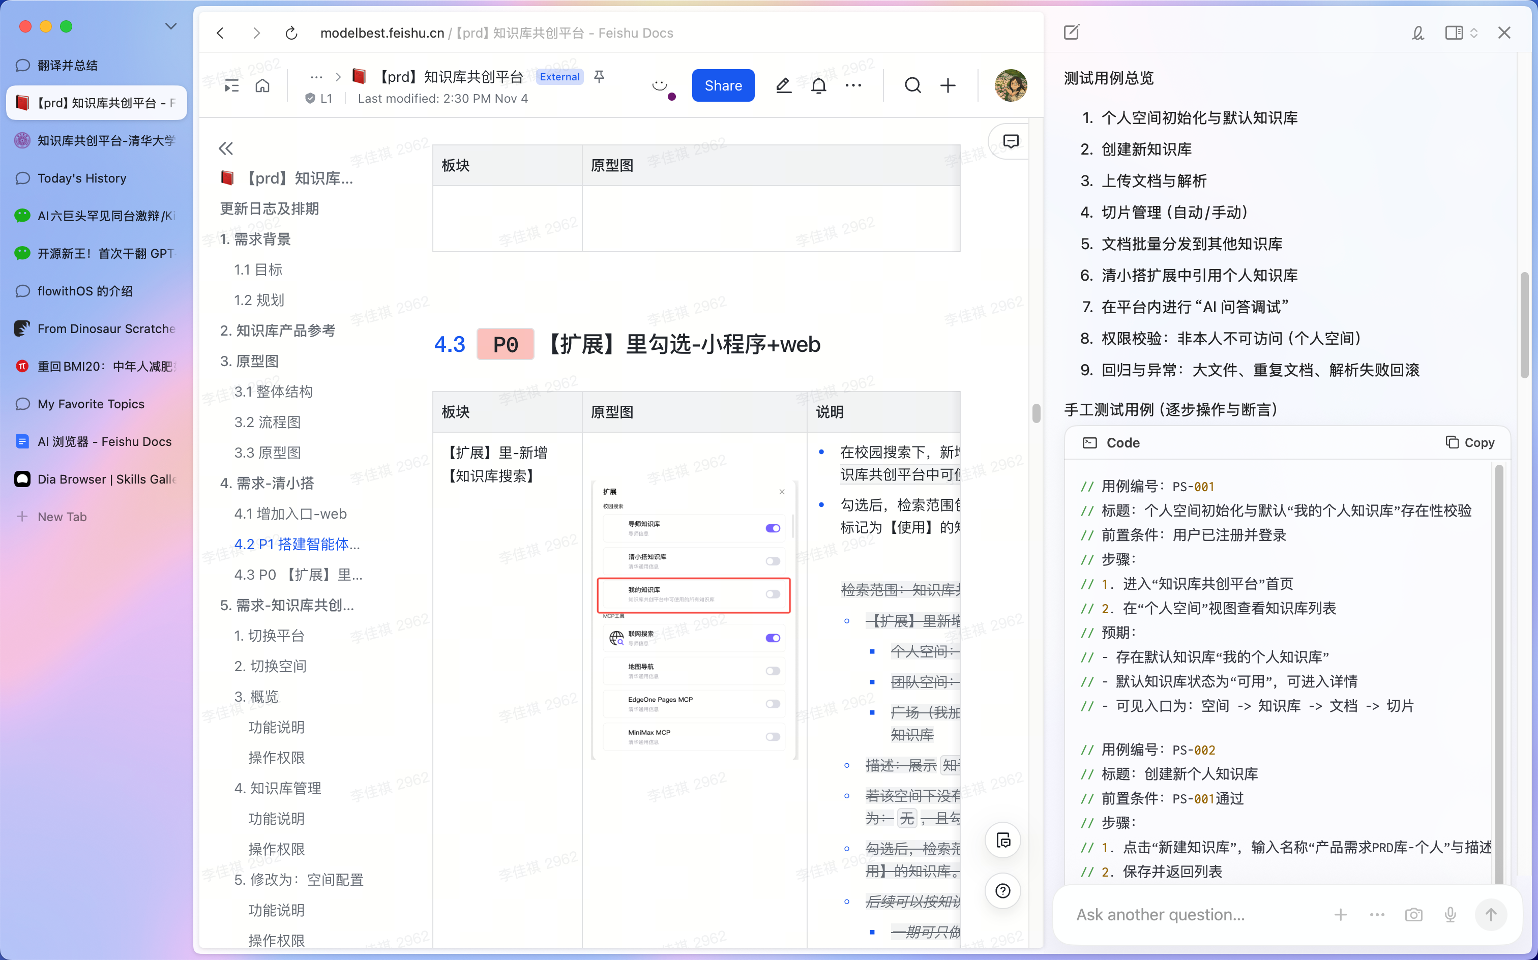The width and height of the screenshot is (1538, 960).
Task: Switch to 知识库共创平台-清华大学 tab
Action: (x=97, y=140)
